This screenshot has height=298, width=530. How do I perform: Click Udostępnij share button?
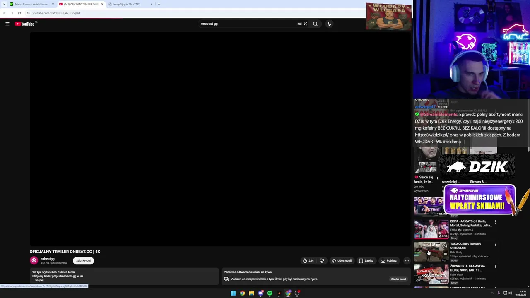click(342, 261)
